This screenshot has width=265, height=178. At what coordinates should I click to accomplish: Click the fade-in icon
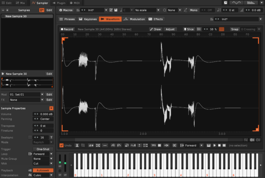coord(113,146)
